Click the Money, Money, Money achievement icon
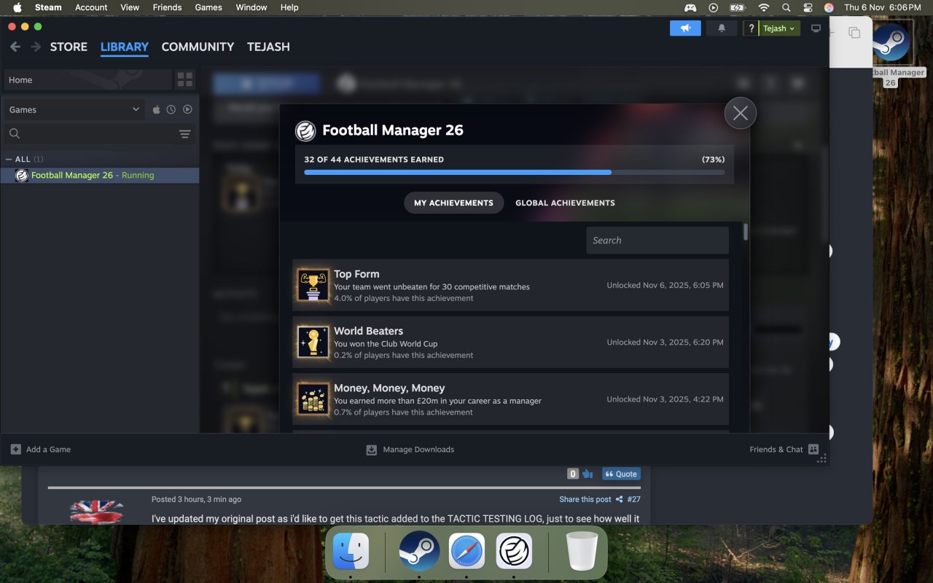 (x=313, y=399)
